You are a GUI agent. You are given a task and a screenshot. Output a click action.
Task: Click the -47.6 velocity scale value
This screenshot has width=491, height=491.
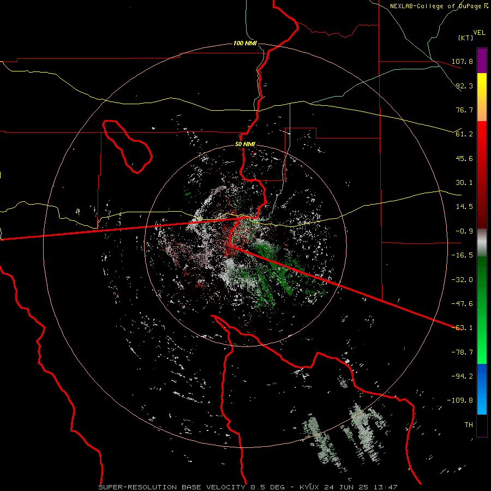462,304
